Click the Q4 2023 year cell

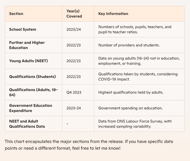(x=74, y=92)
